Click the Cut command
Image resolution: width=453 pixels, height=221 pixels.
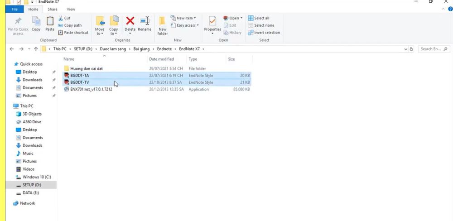click(64, 18)
